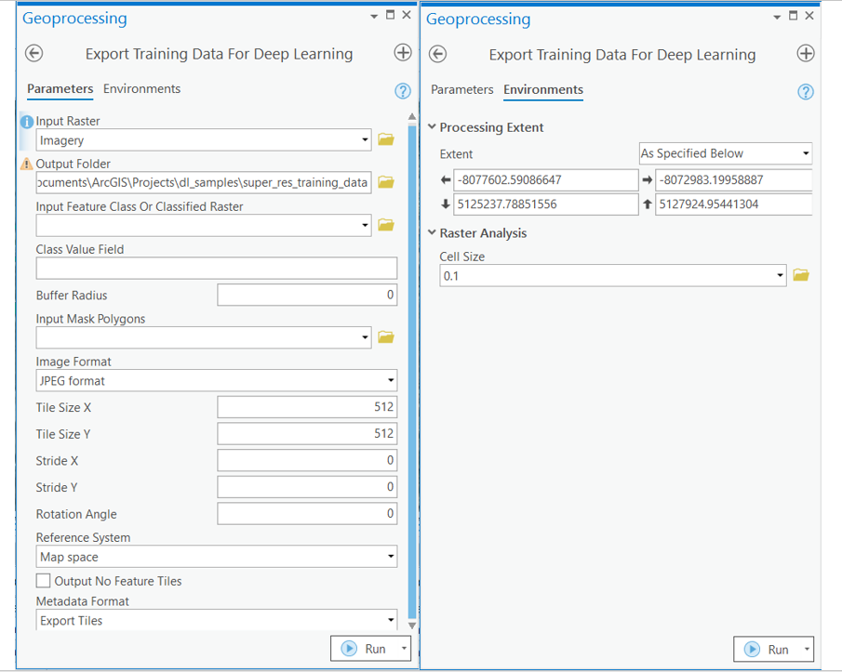
Task: Browse for Input Mask Polygons folder icon
Action: (x=386, y=336)
